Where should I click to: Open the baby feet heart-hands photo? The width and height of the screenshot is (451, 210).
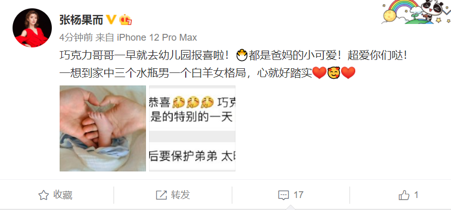pyautogui.click(x=103, y=128)
